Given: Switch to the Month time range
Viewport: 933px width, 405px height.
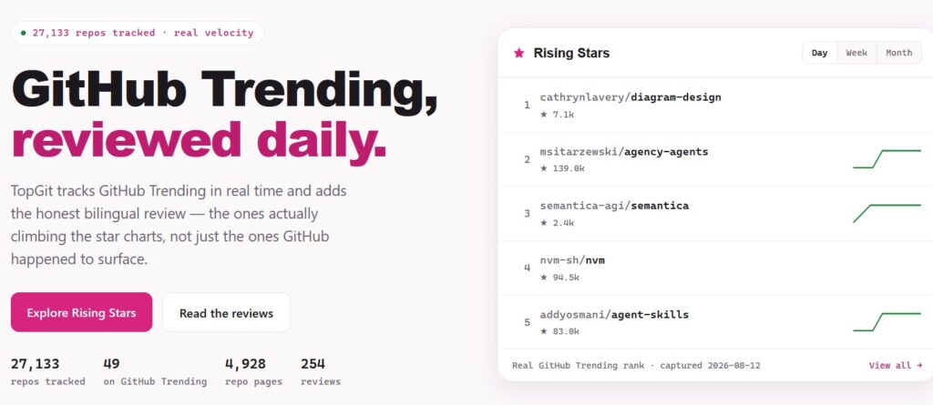Looking at the screenshot, I should [898, 53].
